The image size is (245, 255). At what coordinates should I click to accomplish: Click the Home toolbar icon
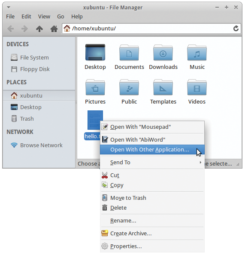click(54, 29)
